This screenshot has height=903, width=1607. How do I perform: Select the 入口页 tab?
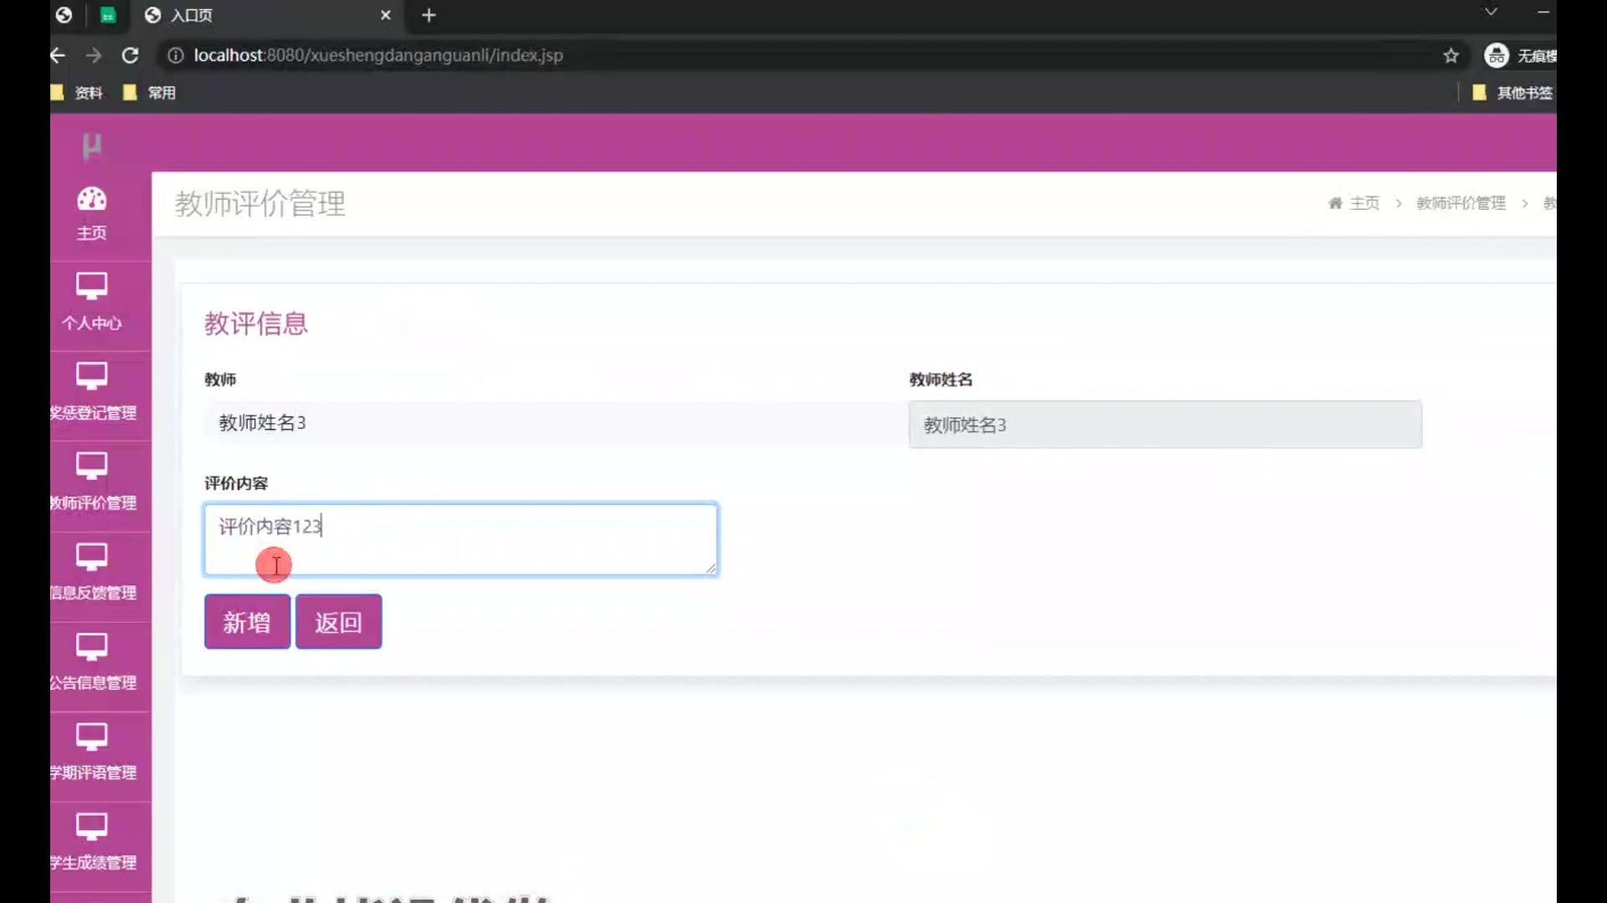[x=268, y=15]
